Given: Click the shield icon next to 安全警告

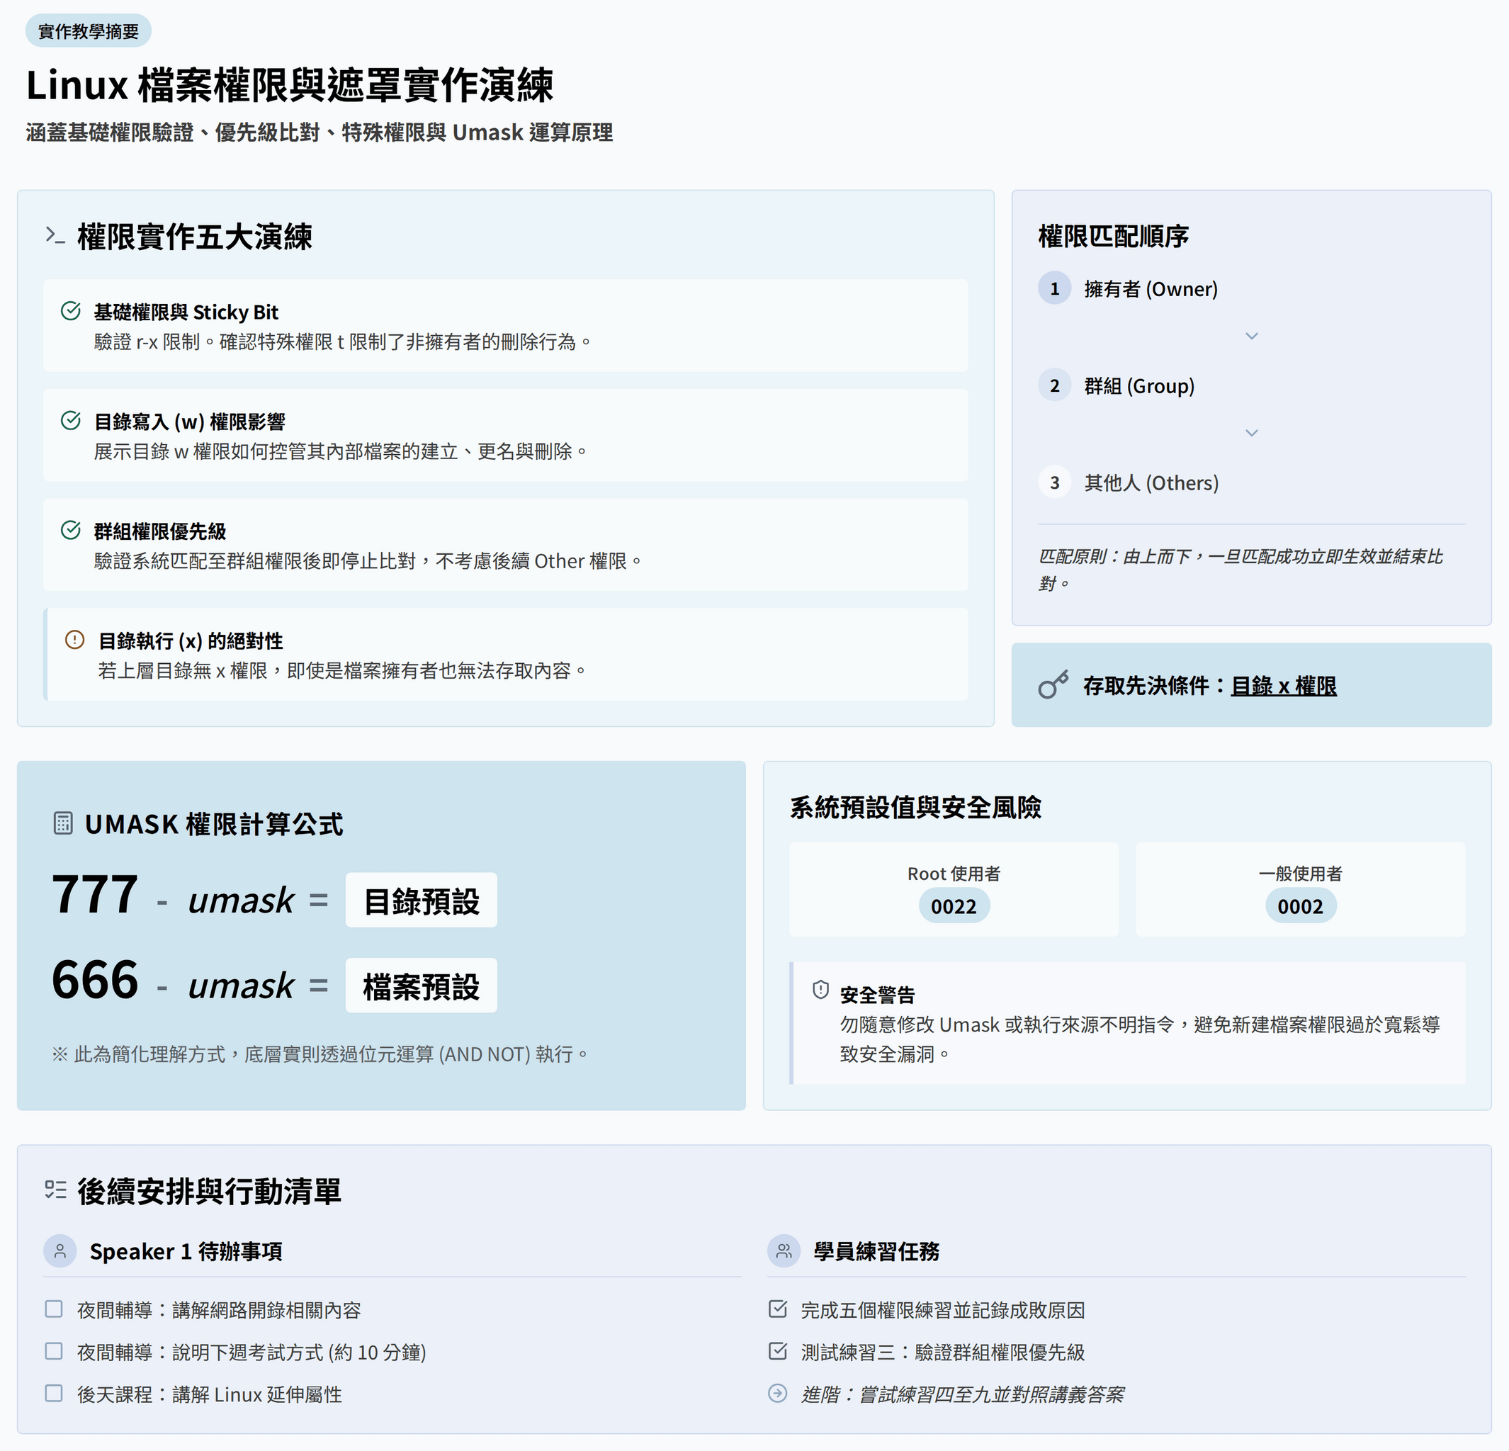Looking at the screenshot, I should click(820, 990).
